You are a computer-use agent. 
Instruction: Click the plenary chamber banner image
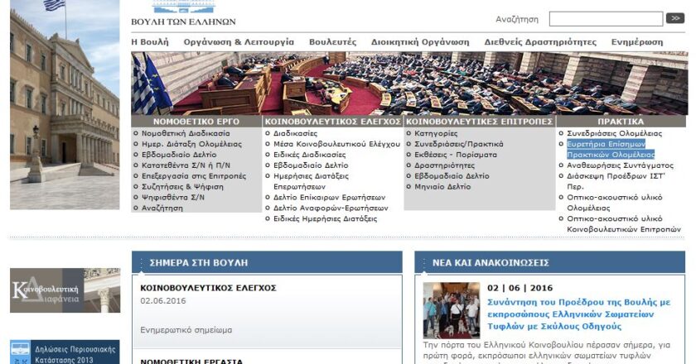[x=409, y=84]
